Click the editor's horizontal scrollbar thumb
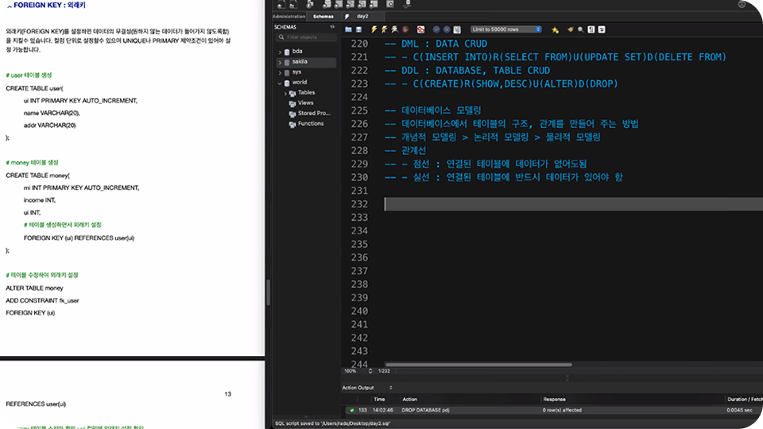Image resolution: width=763 pixels, height=429 pixels. point(478,365)
